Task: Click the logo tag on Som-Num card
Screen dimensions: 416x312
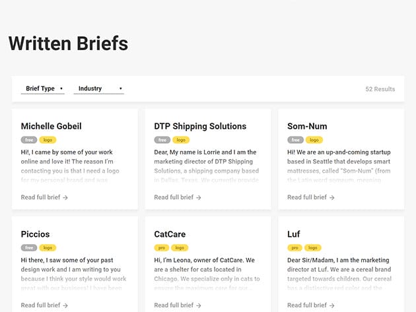Action: coord(314,140)
